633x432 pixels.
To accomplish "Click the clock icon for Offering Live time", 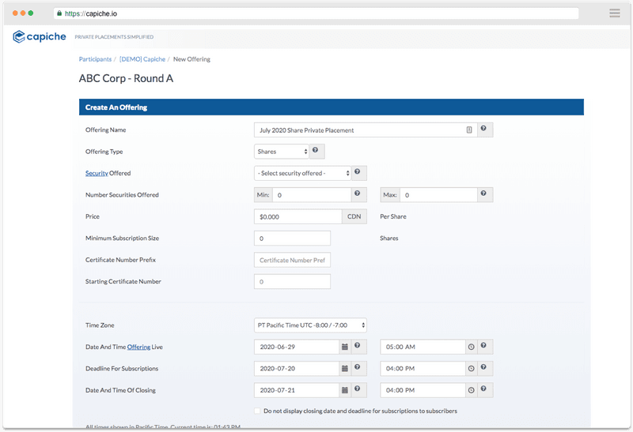I will [x=471, y=347].
